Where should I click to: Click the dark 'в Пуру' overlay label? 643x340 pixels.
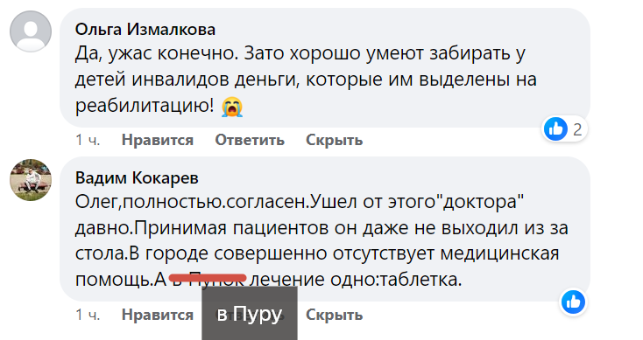pos(250,314)
